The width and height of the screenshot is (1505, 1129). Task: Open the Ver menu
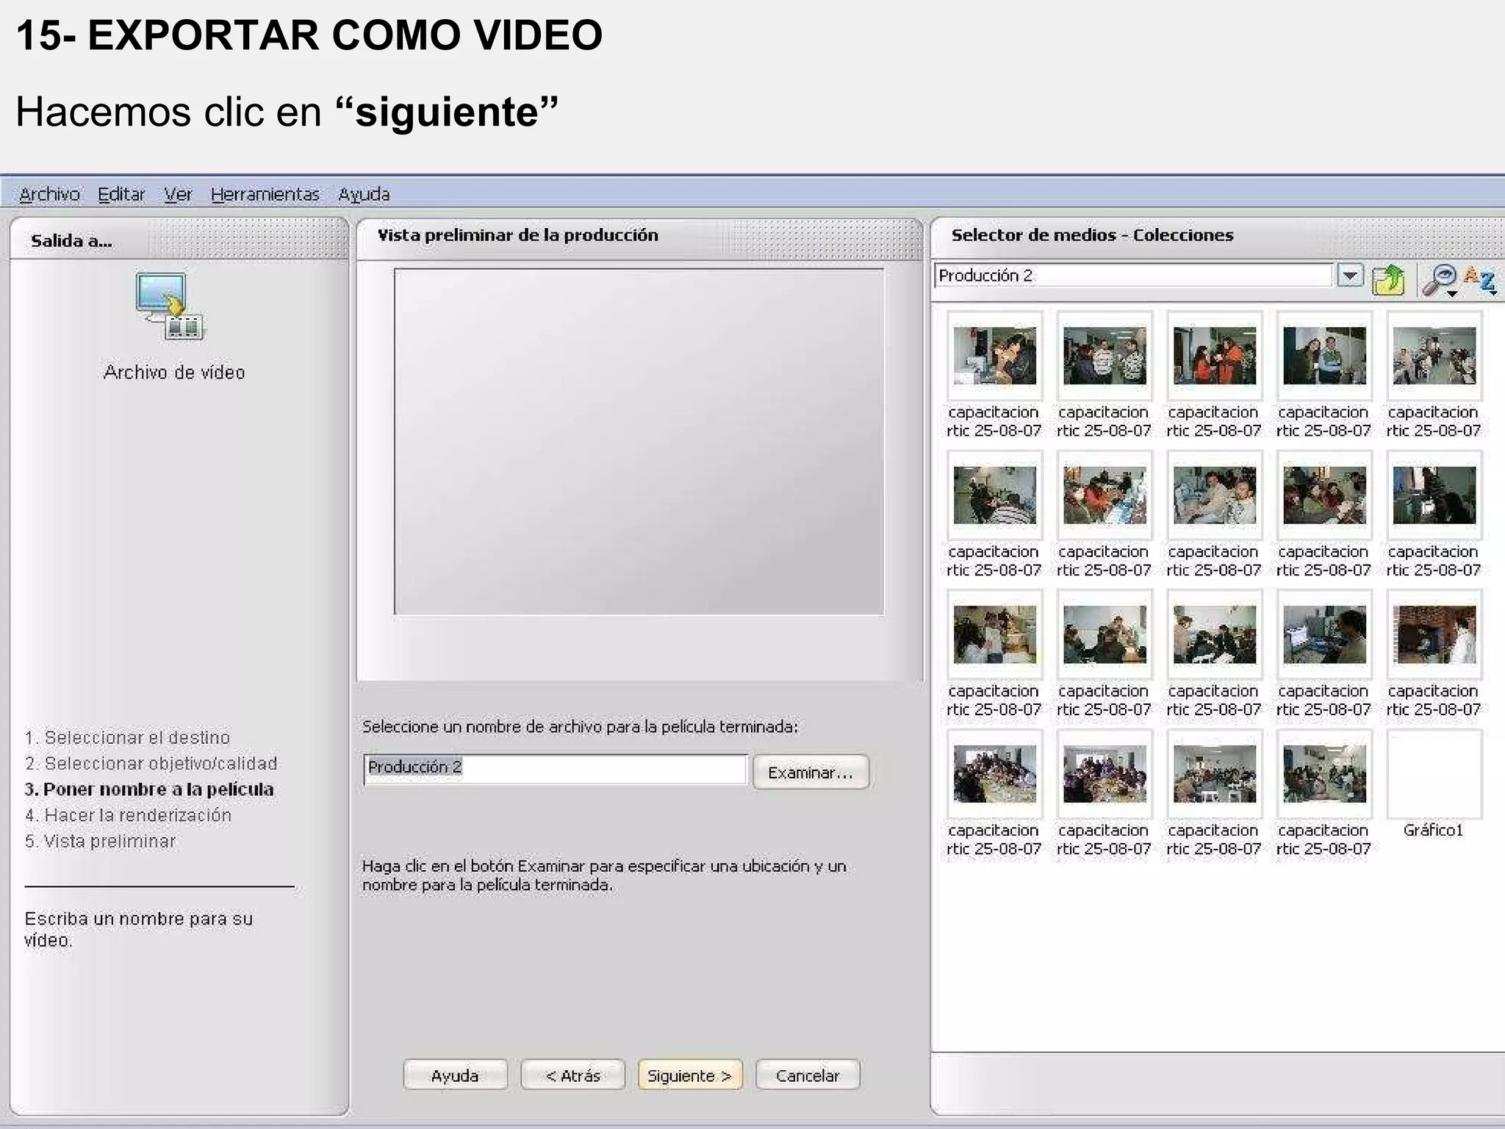coord(178,194)
